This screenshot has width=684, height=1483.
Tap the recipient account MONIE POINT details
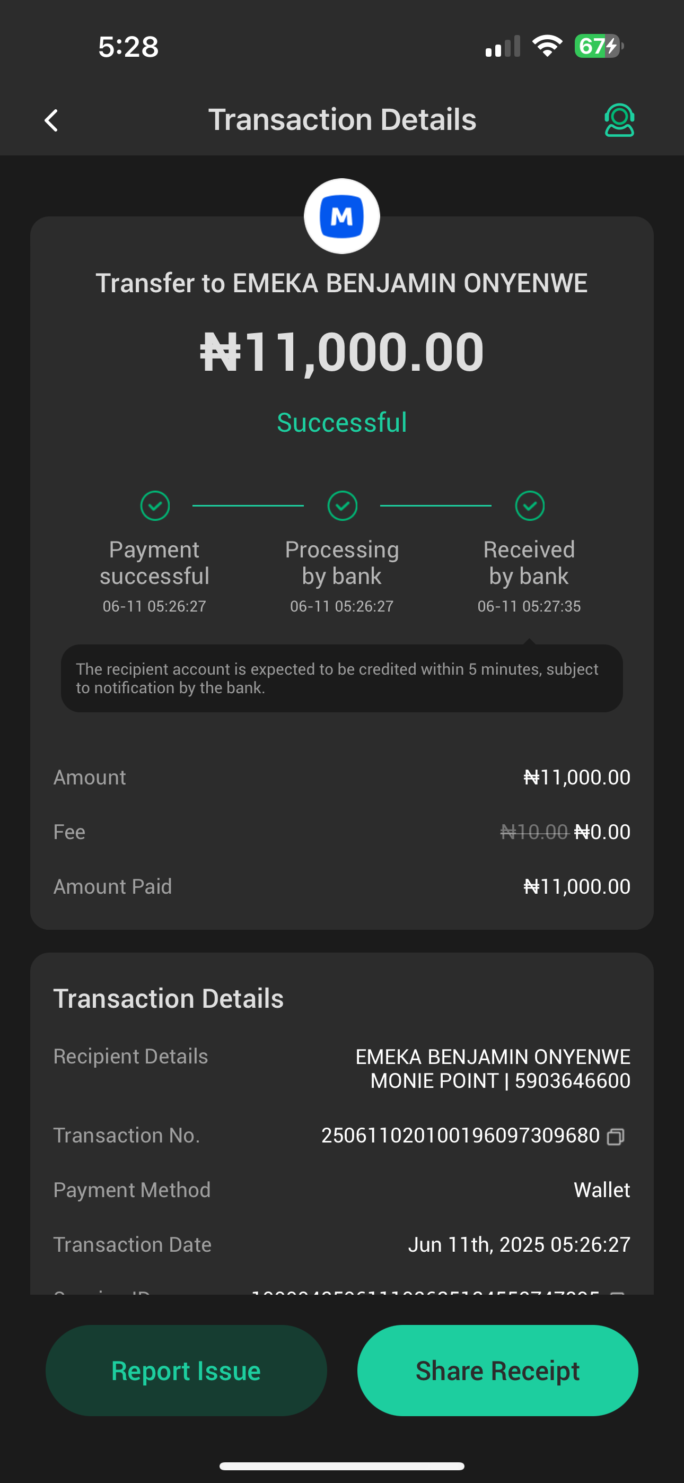[500, 1080]
